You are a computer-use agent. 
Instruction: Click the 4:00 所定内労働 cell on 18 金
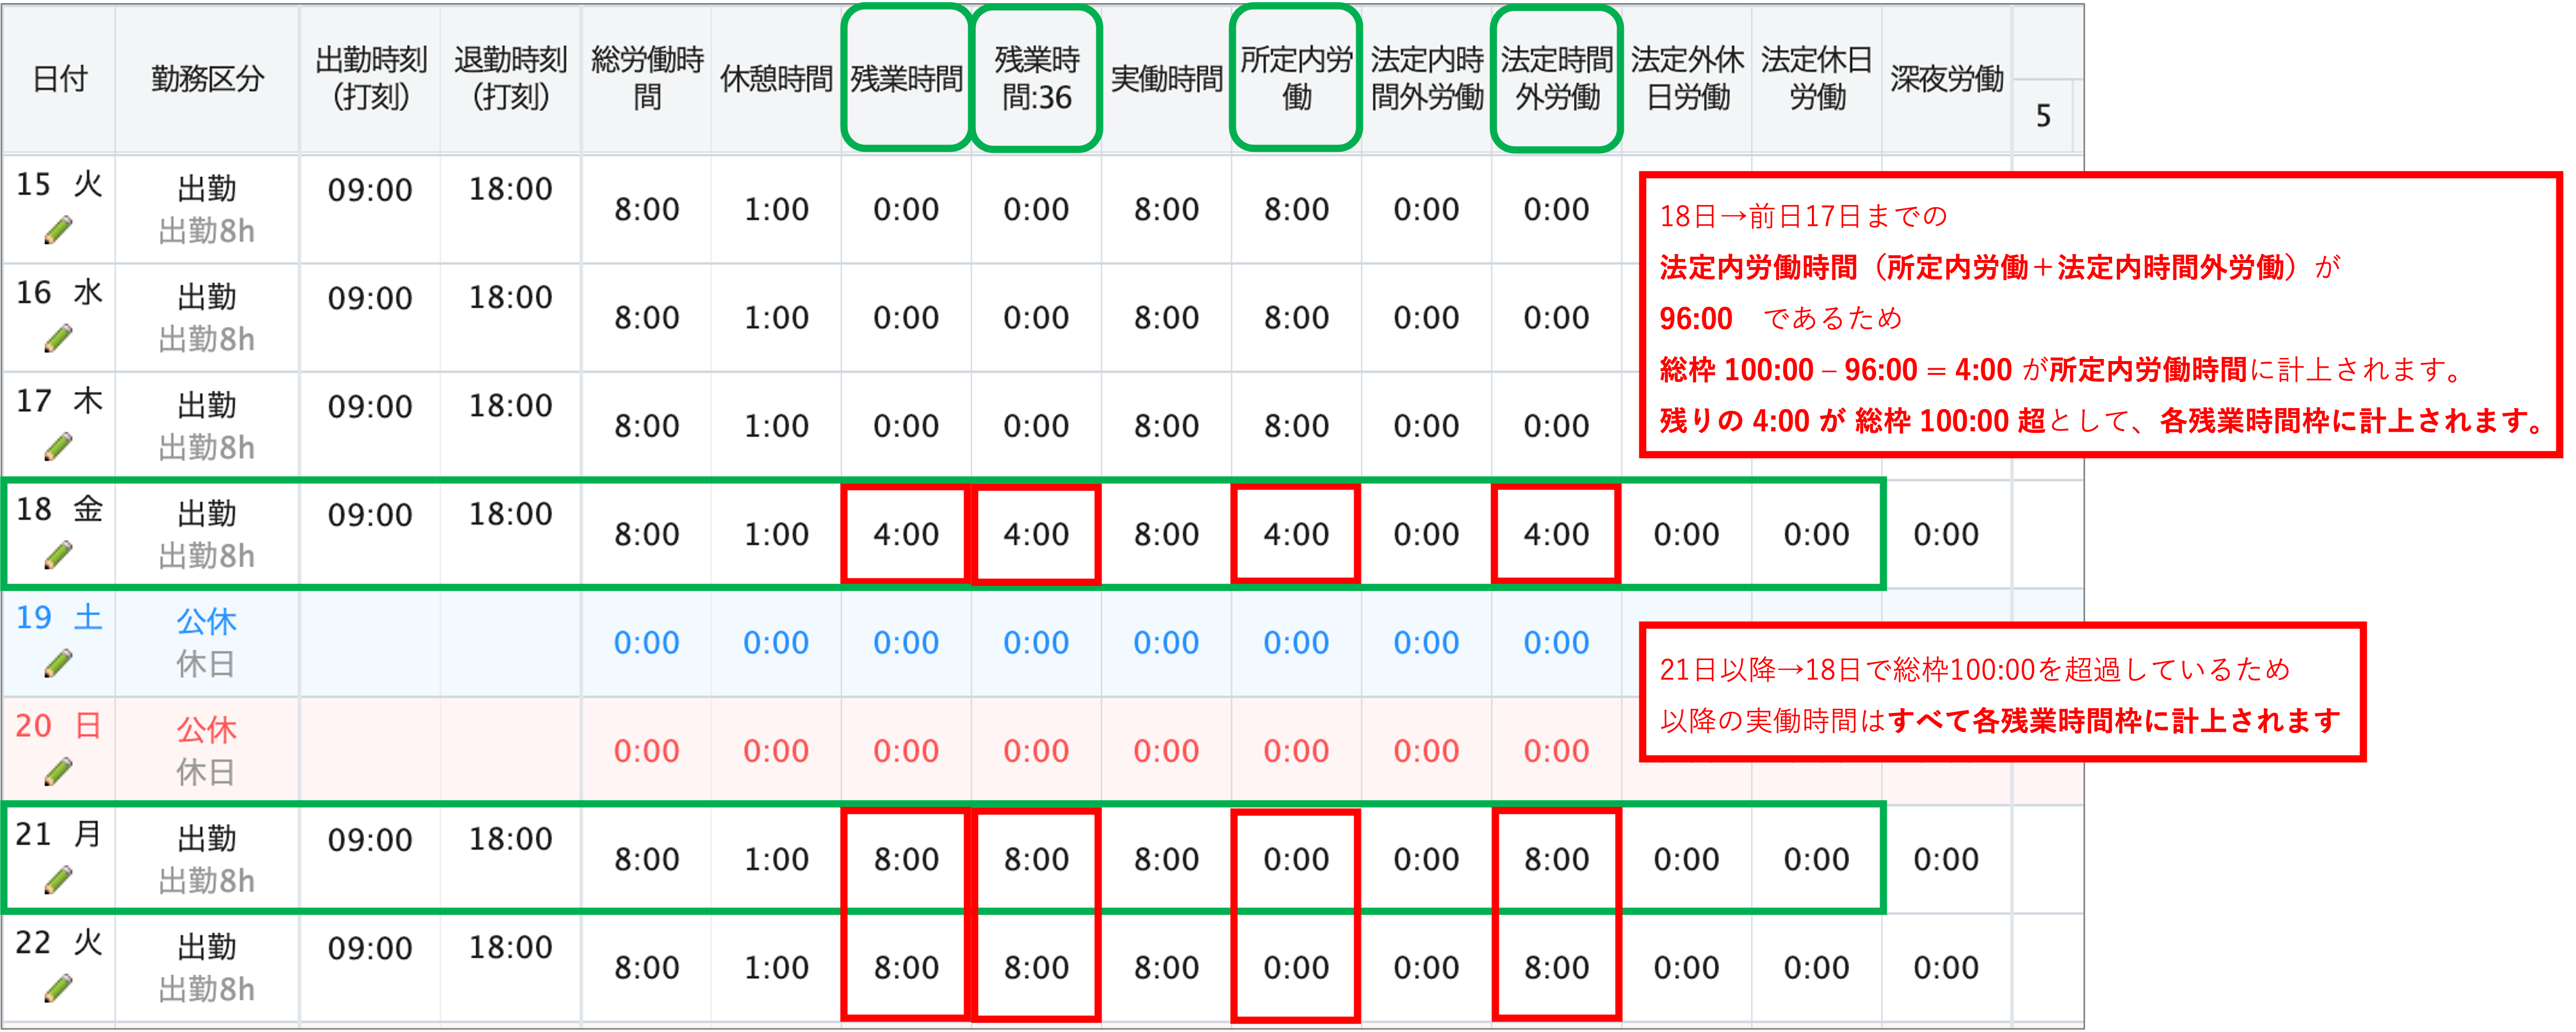(1297, 534)
